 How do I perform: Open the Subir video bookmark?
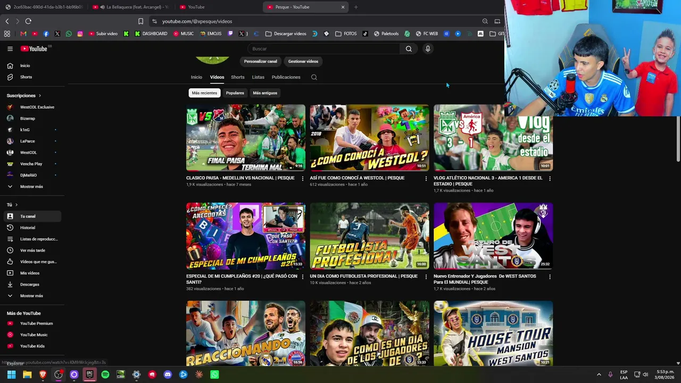[x=103, y=34]
